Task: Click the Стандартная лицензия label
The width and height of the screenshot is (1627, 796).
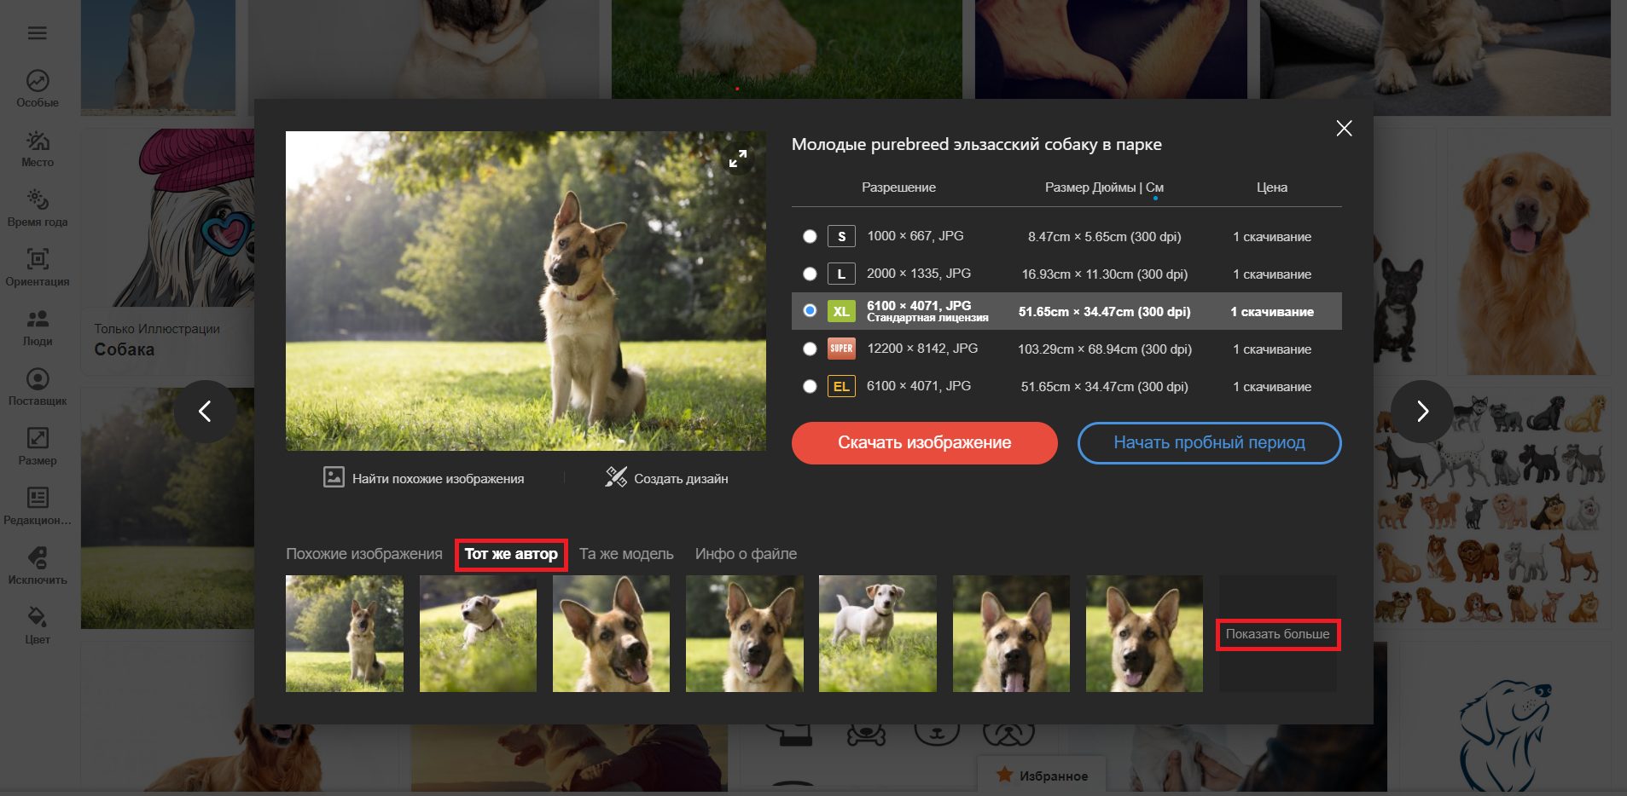Action: 927,318
